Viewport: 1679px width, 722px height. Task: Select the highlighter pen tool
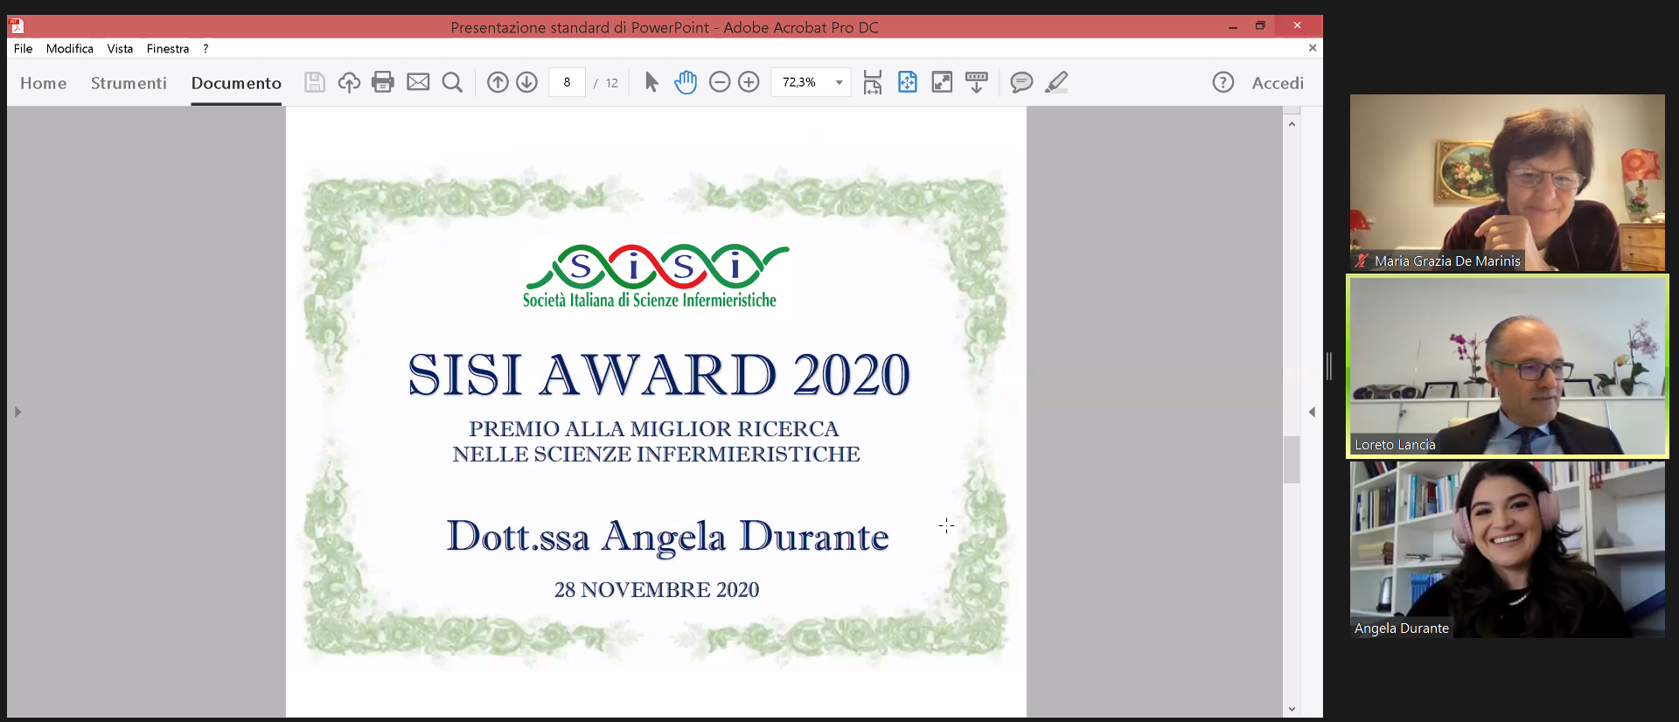pos(1056,82)
